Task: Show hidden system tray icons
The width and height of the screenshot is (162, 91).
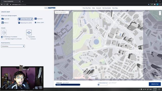Action: (x=139, y=89)
